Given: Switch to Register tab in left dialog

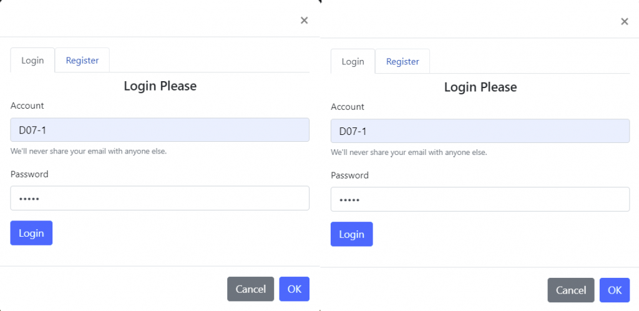Looking at the screenshot, I should click(x=82, y=61).
